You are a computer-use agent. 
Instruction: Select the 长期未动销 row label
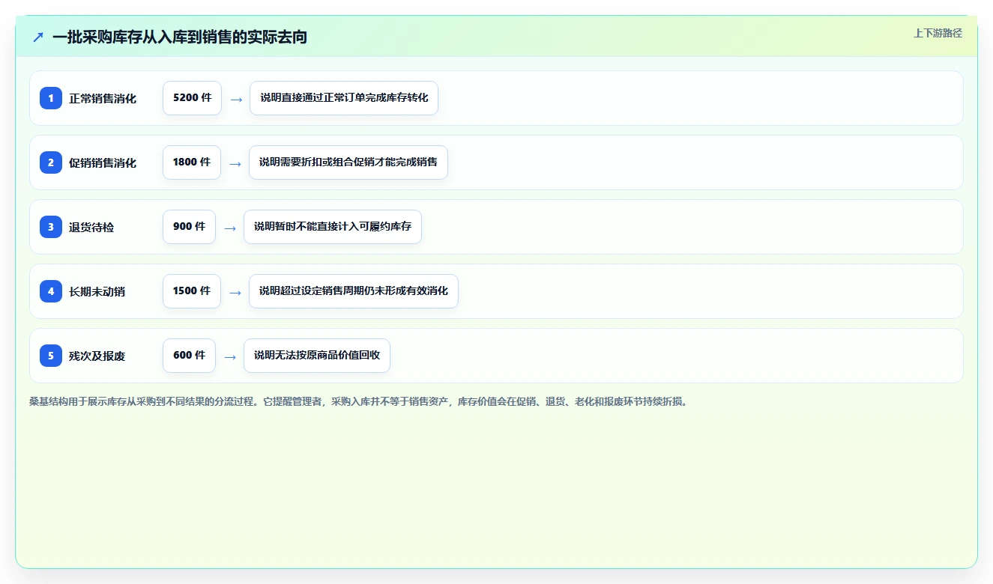pos(97,291)
